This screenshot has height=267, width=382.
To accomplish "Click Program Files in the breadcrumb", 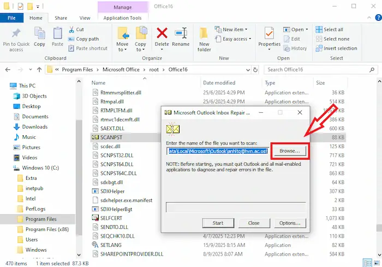I will pyautogui.click(x=77, y=70).
